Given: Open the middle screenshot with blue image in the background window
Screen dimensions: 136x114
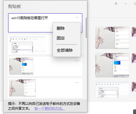Looking at the screenshot, I should click(112, 65).
